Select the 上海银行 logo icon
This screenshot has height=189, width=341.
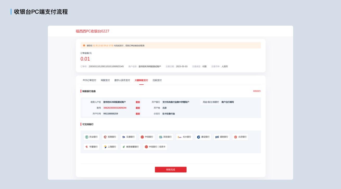105,147
